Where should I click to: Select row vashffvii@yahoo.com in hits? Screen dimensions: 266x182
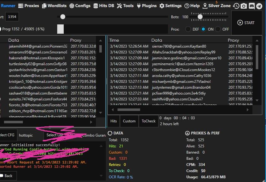point(181,99)
